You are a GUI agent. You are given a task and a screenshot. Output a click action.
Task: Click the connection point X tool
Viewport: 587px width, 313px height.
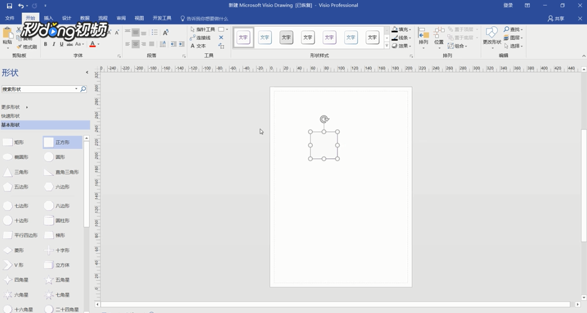click(221, 38)
